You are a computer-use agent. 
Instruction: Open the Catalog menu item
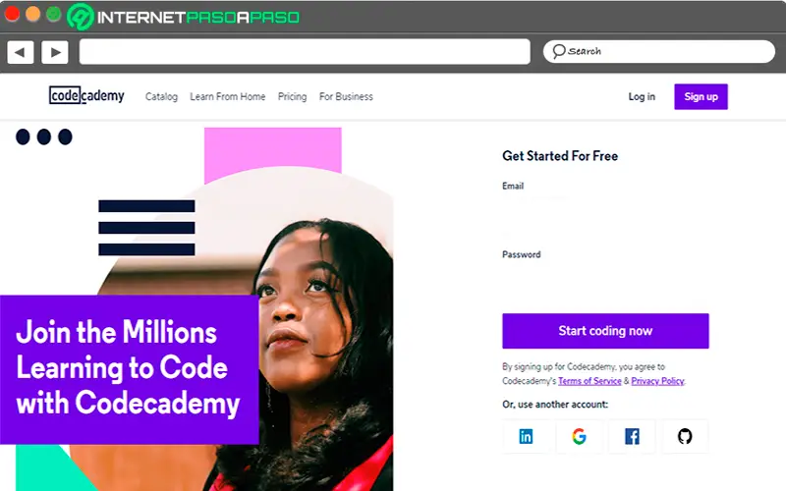pyautogui.click(x=161, y=96)
